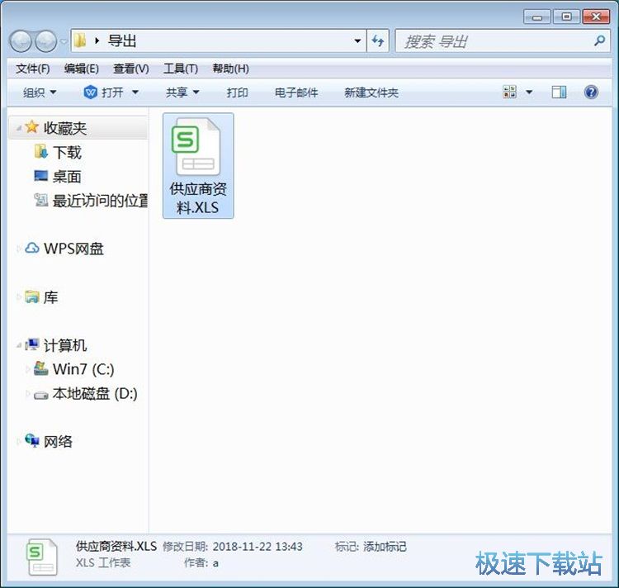Expand the 打开 dropdown arrow

point(135,92)
